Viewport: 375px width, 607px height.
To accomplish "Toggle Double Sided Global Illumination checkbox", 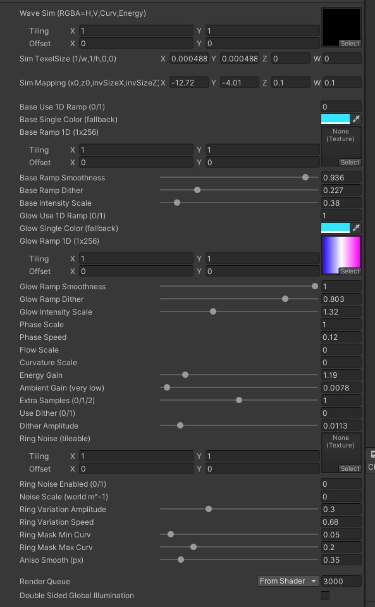I will coord(325,595).
